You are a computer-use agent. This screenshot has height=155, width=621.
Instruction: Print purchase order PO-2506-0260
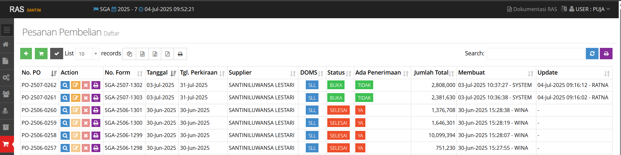coord(96,110)
